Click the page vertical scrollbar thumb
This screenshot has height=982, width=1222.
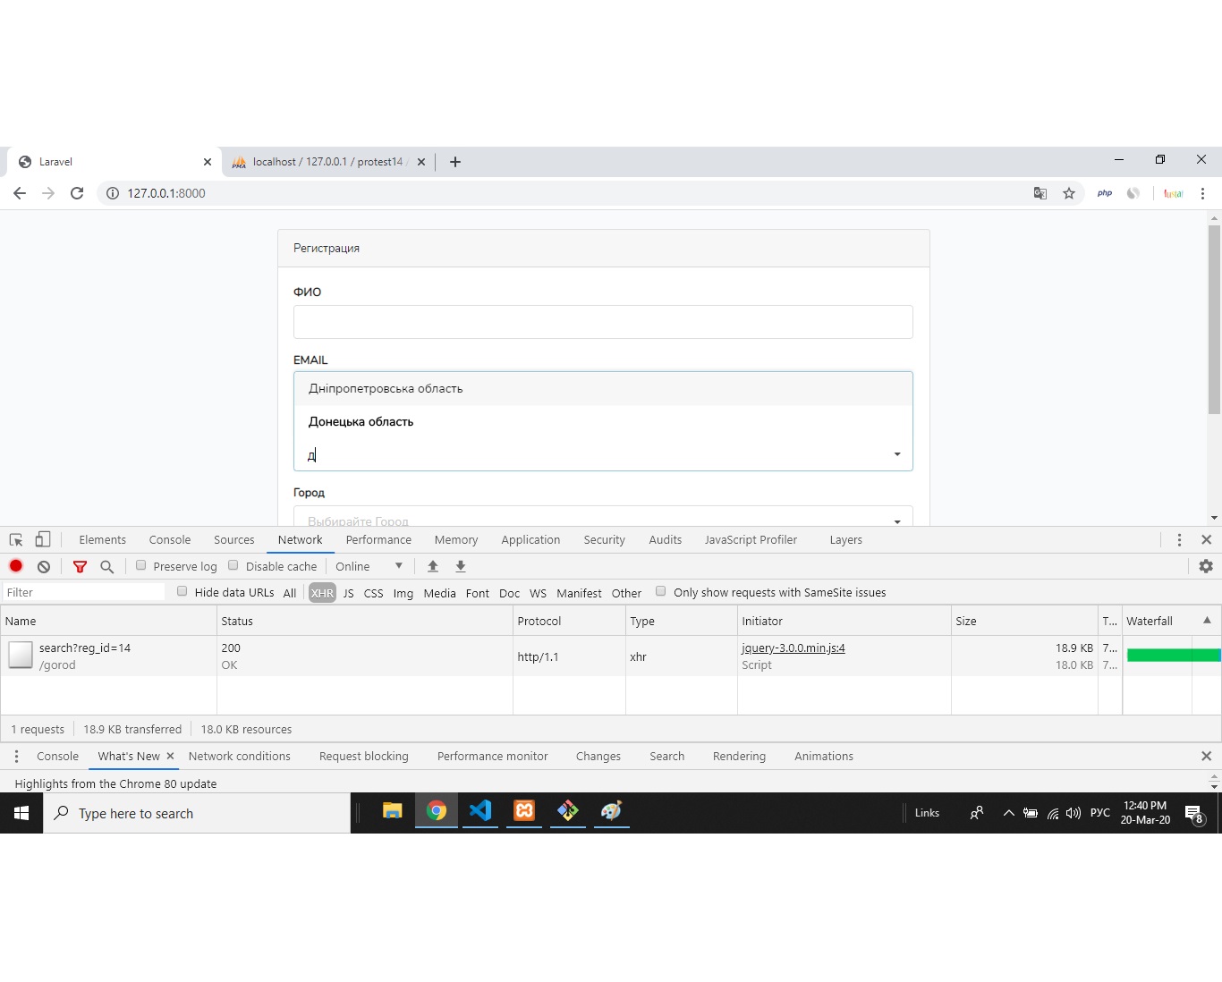click(1214, 320)
